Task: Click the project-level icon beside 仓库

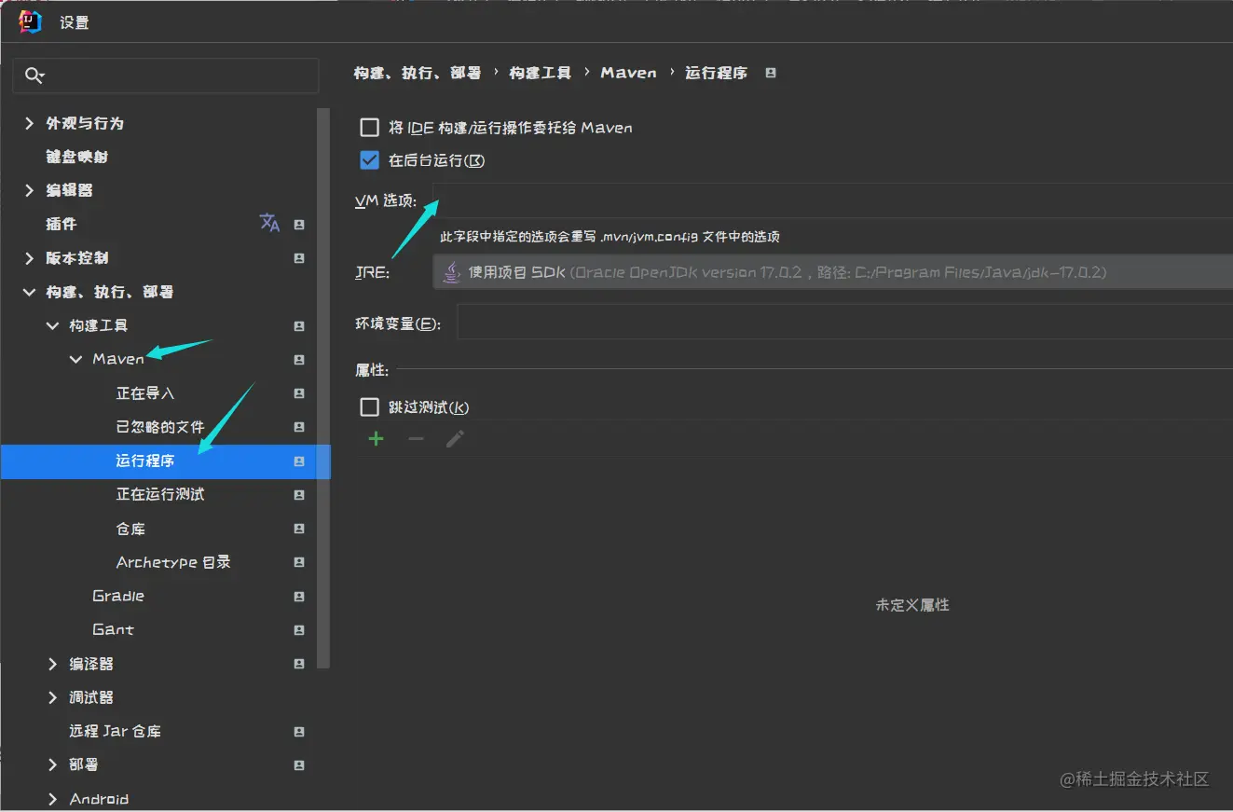Action: [x=299, y=529]
